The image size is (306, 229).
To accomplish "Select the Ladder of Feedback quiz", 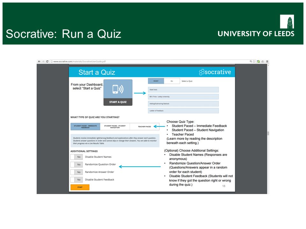I will 183,111.
